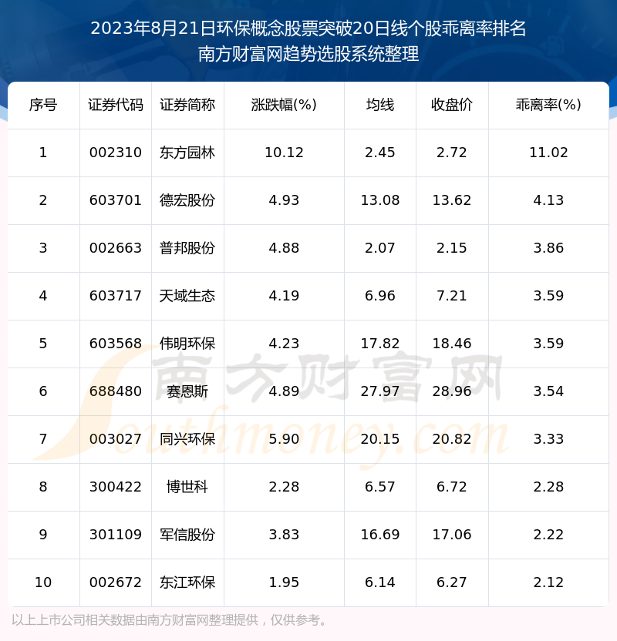Select stock code 301109
The width and height of the screenshot is (617, 641).
(116, 535)
